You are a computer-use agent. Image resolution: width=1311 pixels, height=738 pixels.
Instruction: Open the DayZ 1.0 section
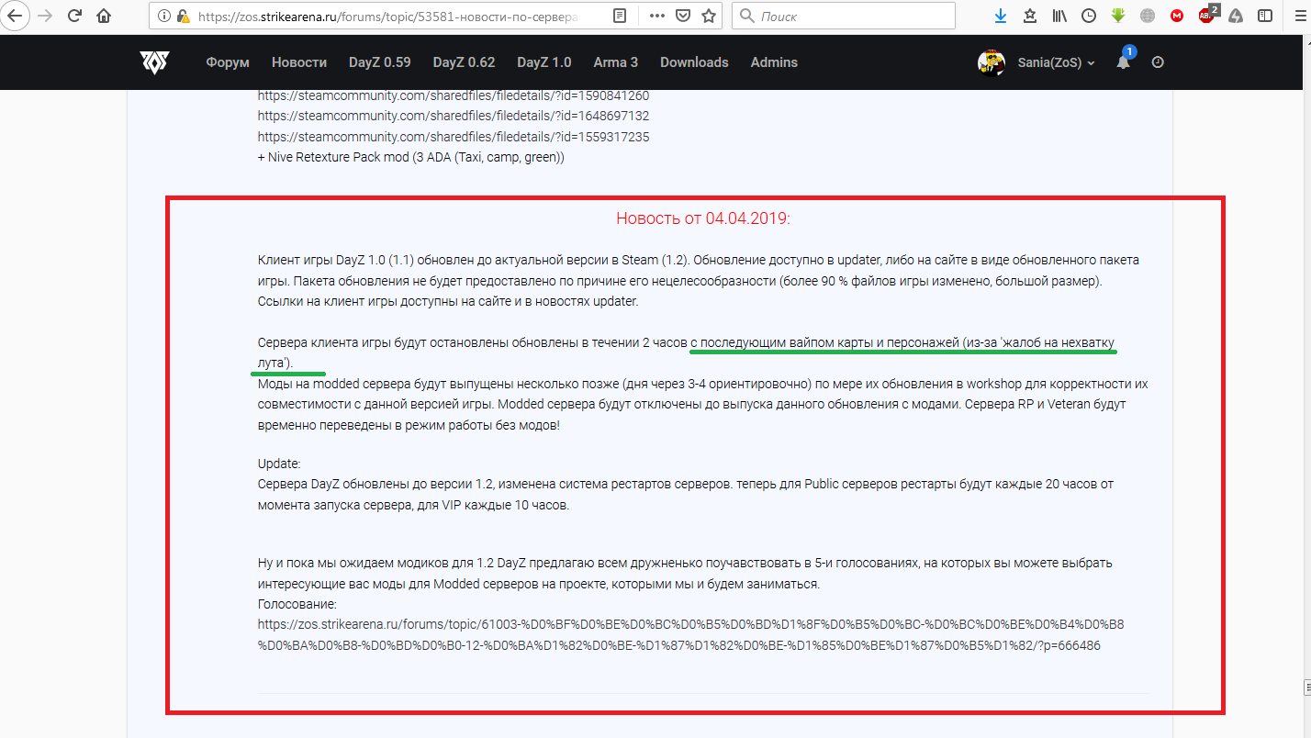[543, 62]
